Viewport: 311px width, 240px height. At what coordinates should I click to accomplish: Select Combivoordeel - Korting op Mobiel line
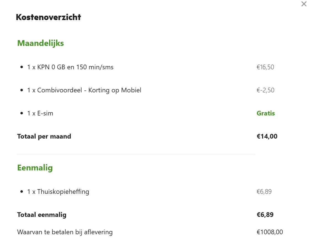(x=84, y=90)
